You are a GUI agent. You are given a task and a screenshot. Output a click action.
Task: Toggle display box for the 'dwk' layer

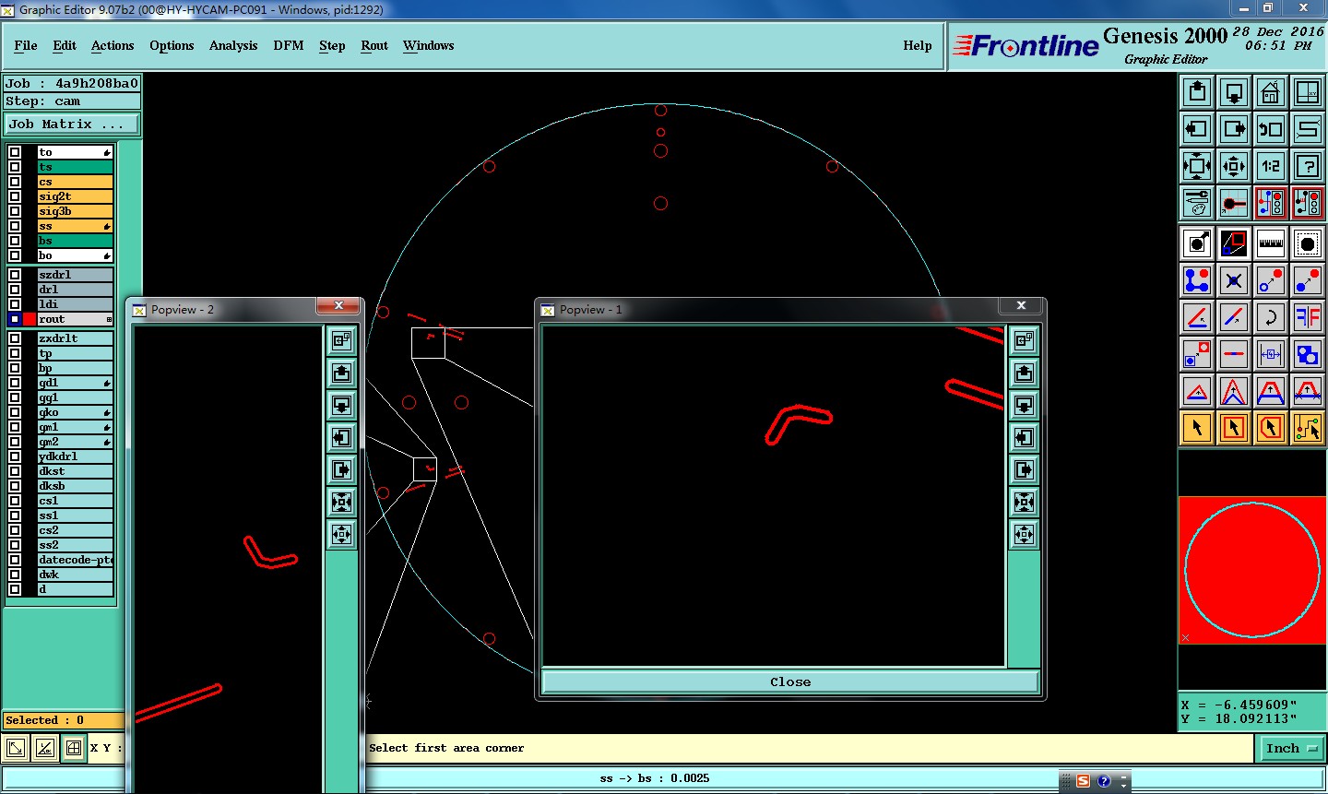point(15,575)
